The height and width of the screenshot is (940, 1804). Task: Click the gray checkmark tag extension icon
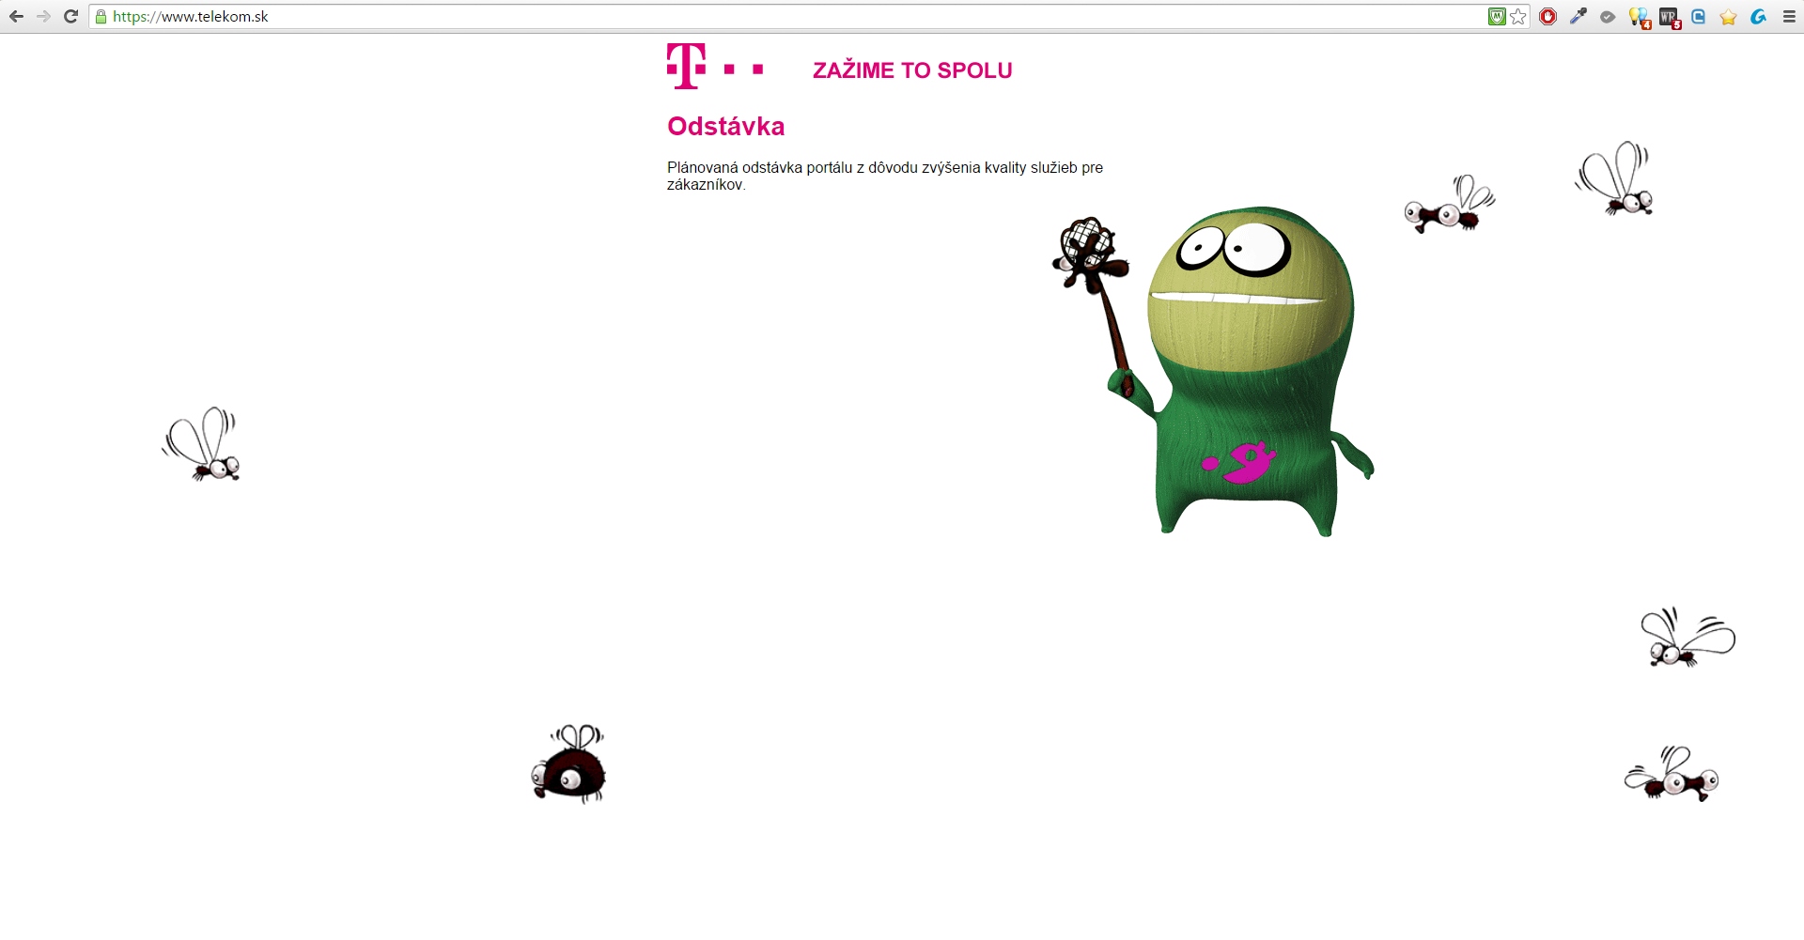tap(1609, 17)
